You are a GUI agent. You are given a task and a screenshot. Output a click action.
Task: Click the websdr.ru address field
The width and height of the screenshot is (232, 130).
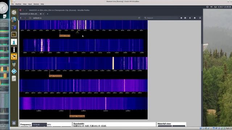click(84, 18)
